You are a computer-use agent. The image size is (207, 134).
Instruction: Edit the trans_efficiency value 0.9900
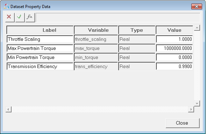tap(174, 66)
